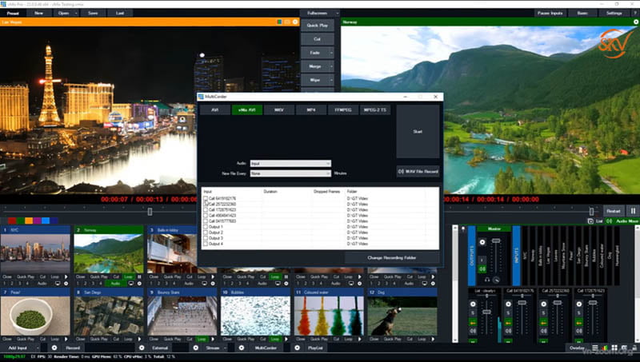This screenshot has height=362, width=640.
Task: Open settings gear next to Record button
Action: [x=54, y=348]
